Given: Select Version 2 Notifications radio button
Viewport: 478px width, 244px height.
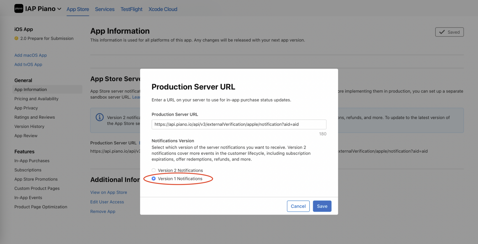Looking at the screenshot, I should (154, 170).
